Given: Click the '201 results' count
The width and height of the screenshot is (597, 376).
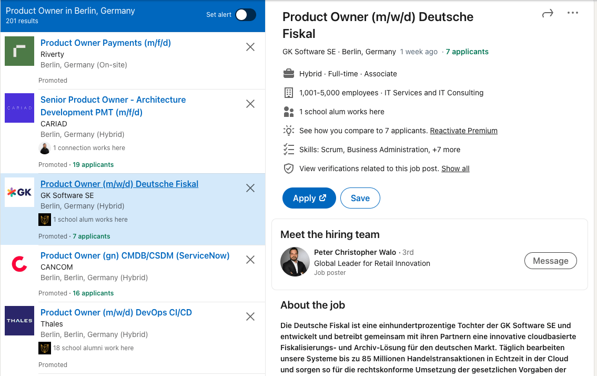Looking at the screenshot, I should [22, 21].
